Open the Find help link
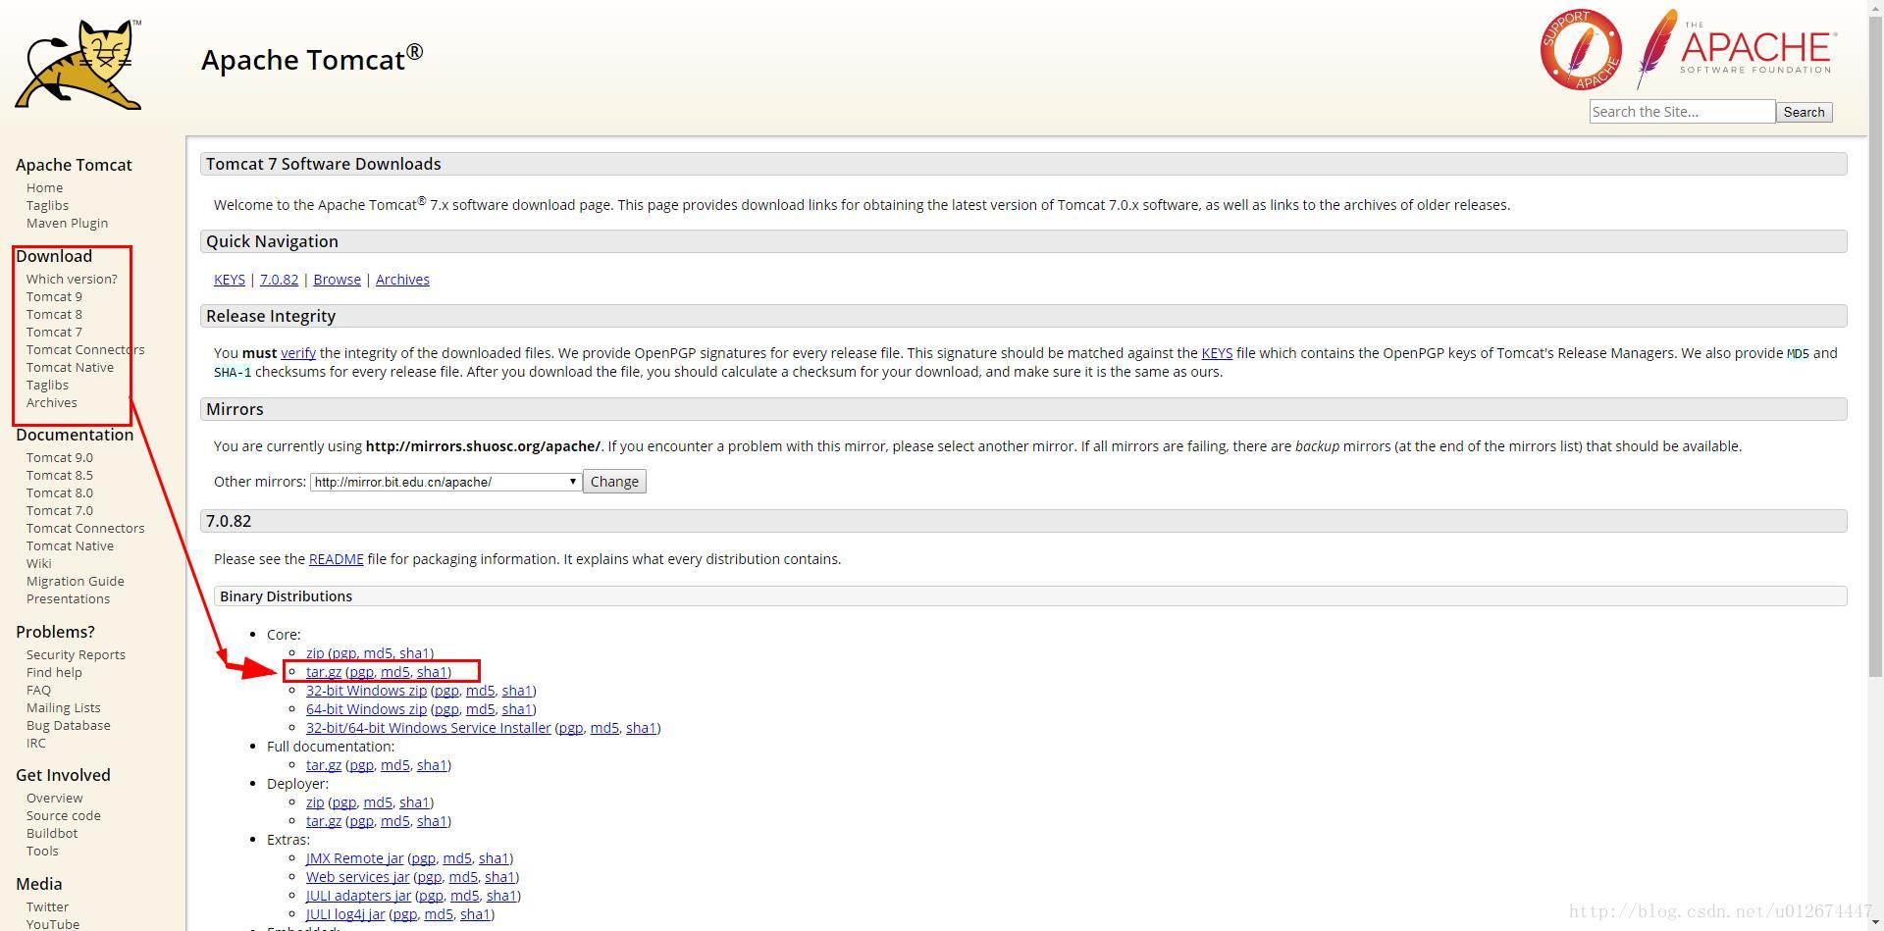1884x931 pixels. pyautogui.click(x=54, y=672)
